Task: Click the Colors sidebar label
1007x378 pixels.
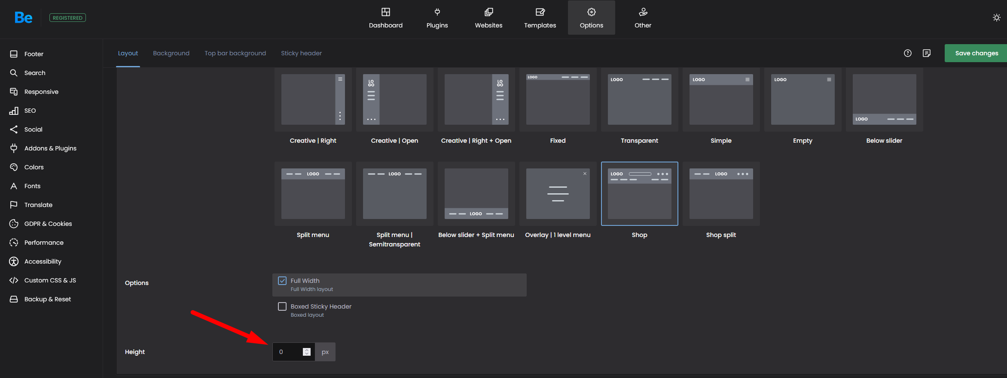Action: click(34, 167)
